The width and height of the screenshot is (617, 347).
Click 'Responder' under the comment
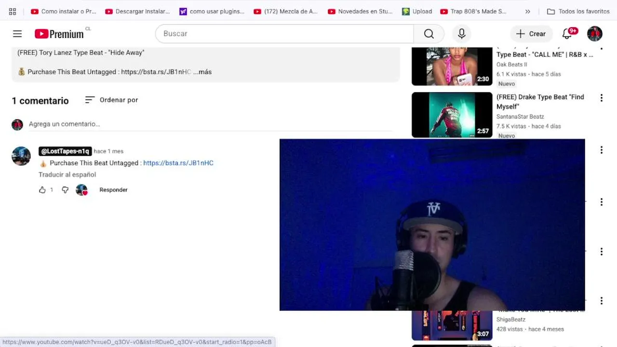click(x=113, y=190)
